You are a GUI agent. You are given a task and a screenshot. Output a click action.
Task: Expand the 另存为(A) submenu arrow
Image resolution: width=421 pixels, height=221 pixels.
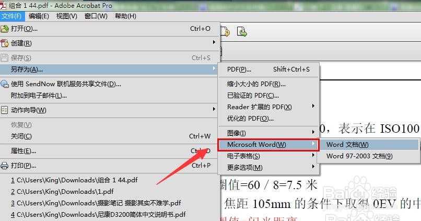pos(214,68)
